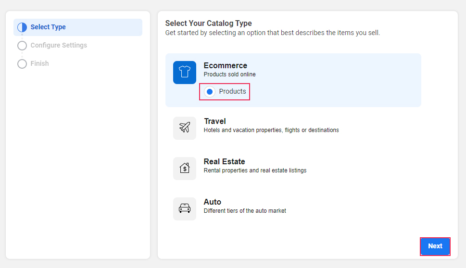Viewport: 466px width, 268px height.
Task: Jump to the Finish step
Action: [39, 63]
